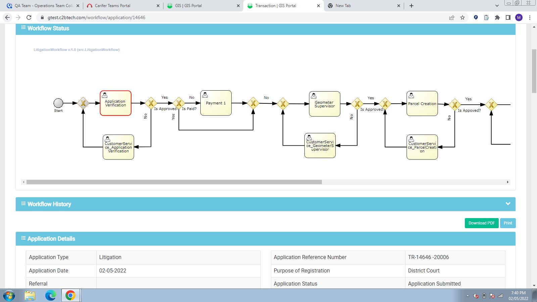Click 'Application Submitted' status value
This screenshot has height=302, width=537.
click(x=434, y=284)
